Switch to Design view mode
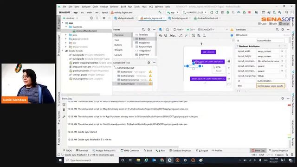The image size is (297, 167). point(284,24)
